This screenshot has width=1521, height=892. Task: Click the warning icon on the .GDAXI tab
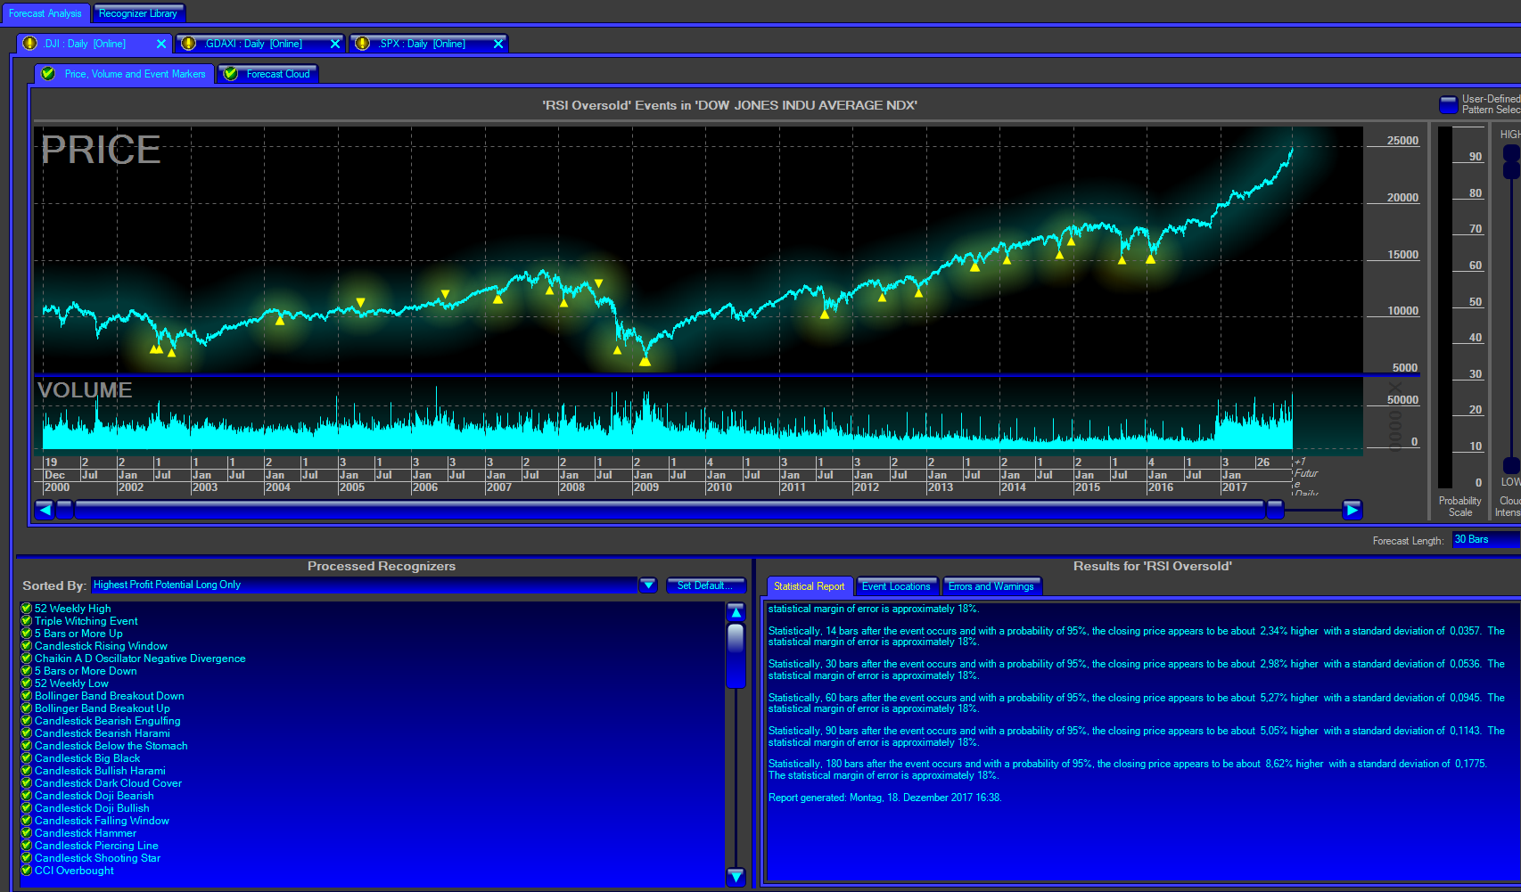click(188, 44)
